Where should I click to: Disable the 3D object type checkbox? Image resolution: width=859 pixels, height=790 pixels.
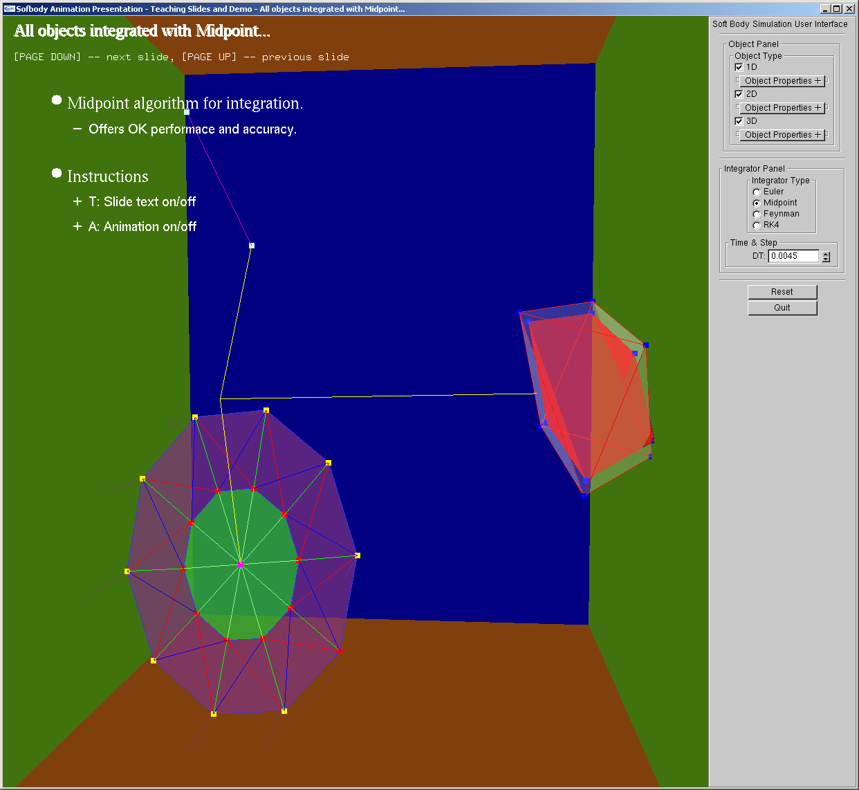click(739, 121)
